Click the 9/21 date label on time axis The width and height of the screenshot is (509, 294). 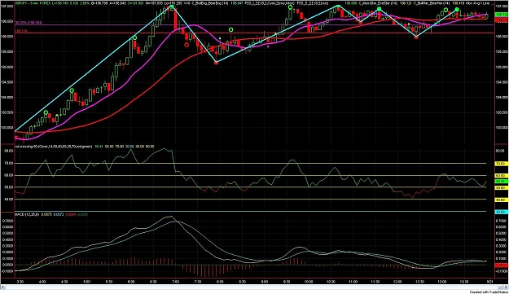[x=490, y=282]
